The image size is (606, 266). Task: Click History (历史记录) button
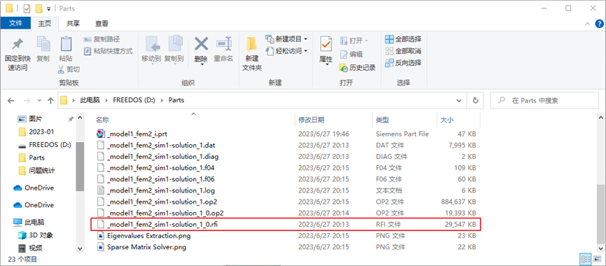click(x=357, y=68)
